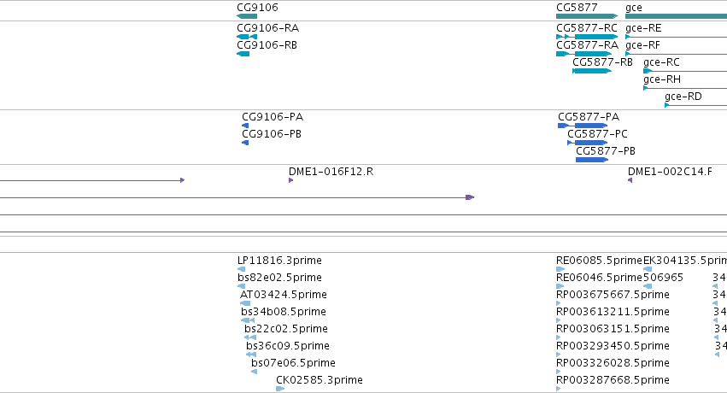Open the gce gene label
This screenshot has width=727, height=393.
(633, 8)
